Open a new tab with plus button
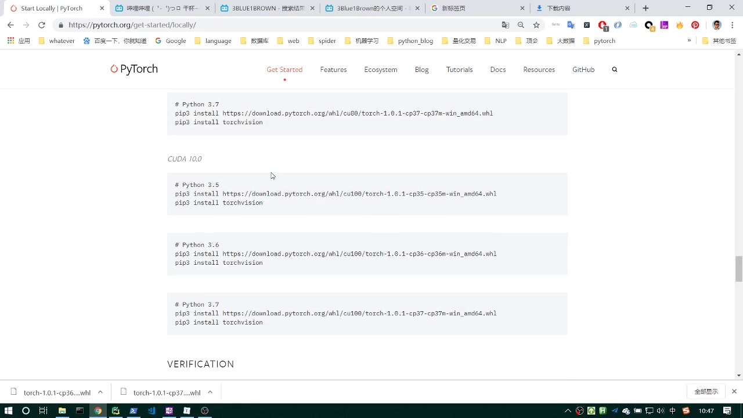 [x=645, y=8]
